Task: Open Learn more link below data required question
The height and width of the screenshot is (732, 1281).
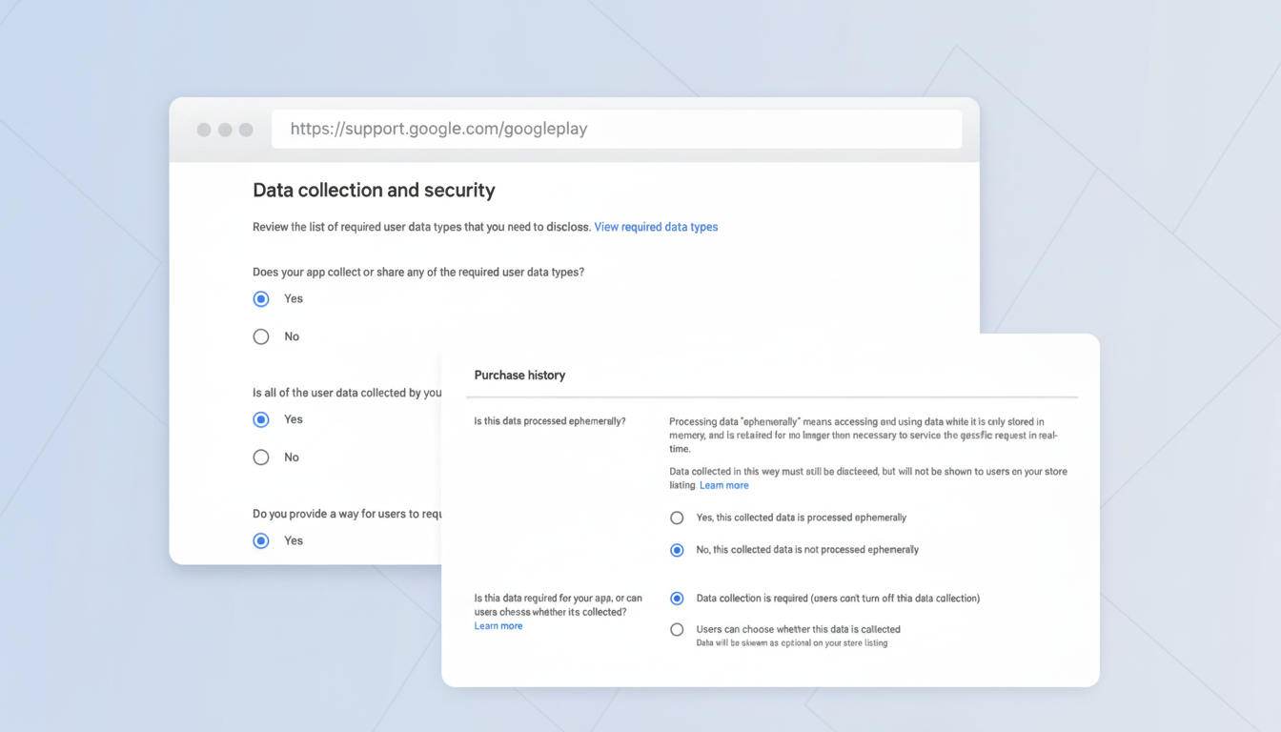Action: tap(498, 626)
